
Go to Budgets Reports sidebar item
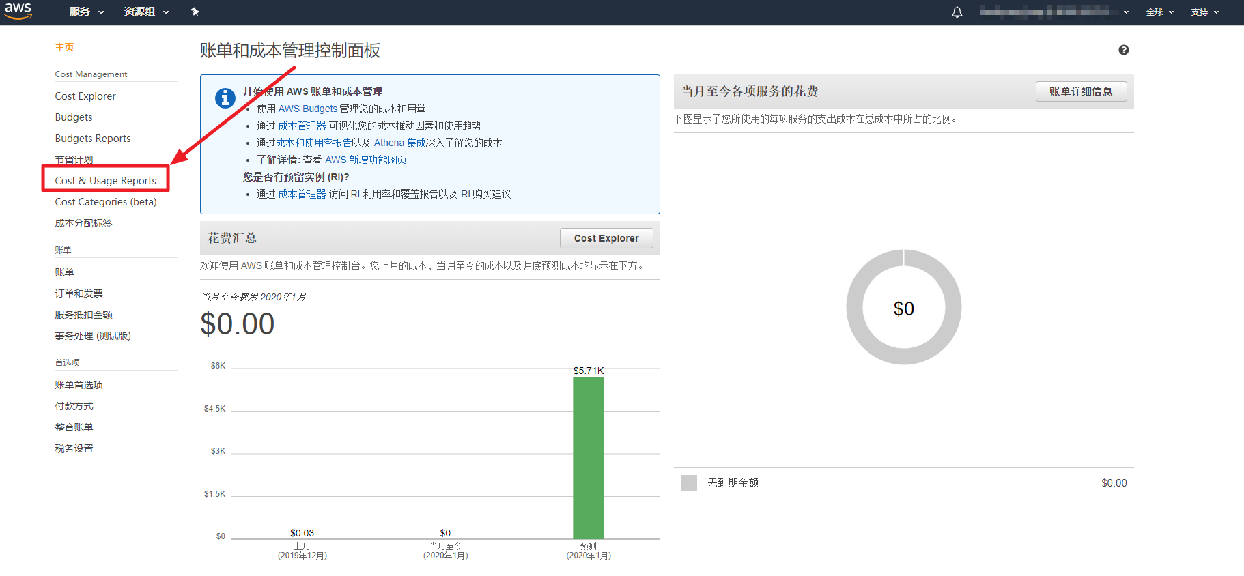click(93, 139)
